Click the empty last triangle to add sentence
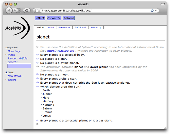 click(x=37, y=124)
